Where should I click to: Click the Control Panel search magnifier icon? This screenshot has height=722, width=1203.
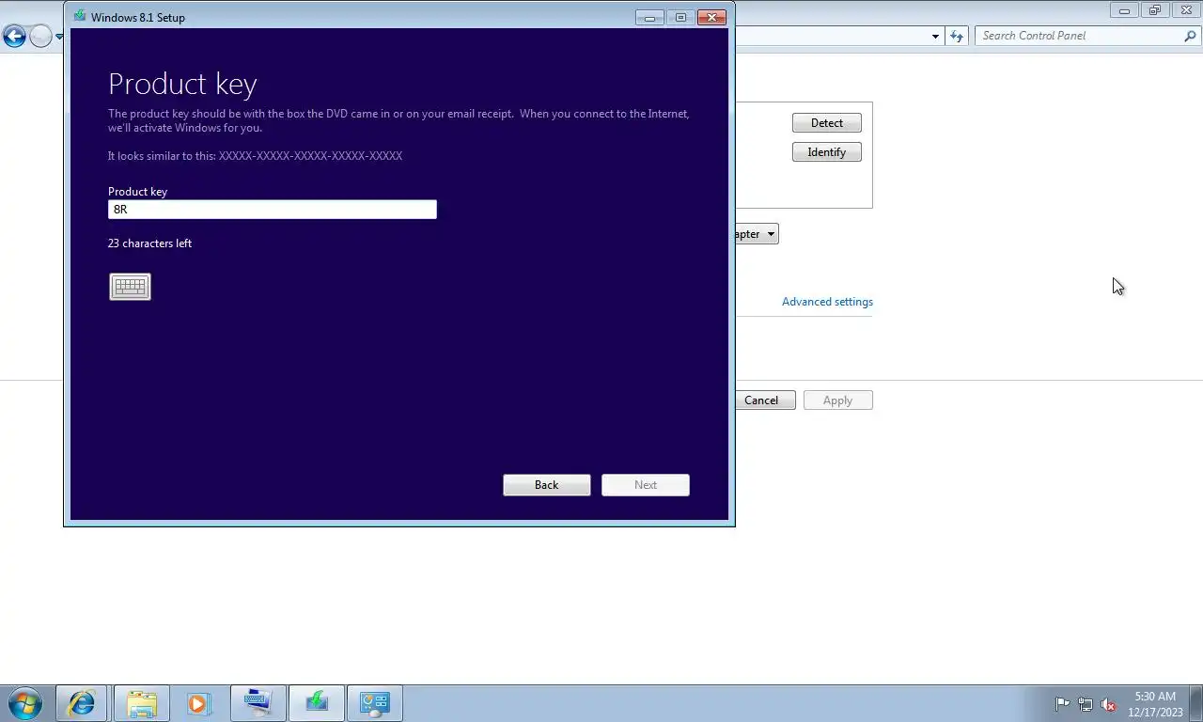click(1191, 36)
